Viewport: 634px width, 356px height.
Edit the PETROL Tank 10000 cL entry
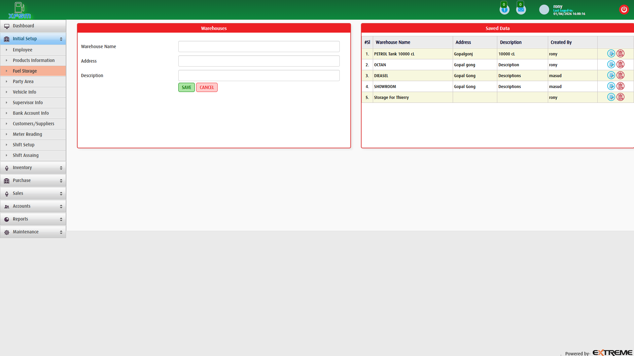tap(611, 53)
